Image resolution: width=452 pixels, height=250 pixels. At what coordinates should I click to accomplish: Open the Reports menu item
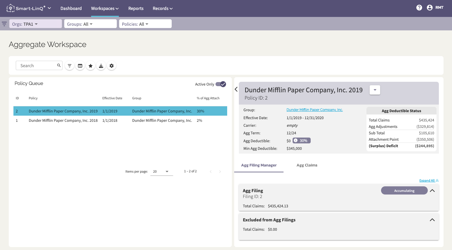click(136, 8)
